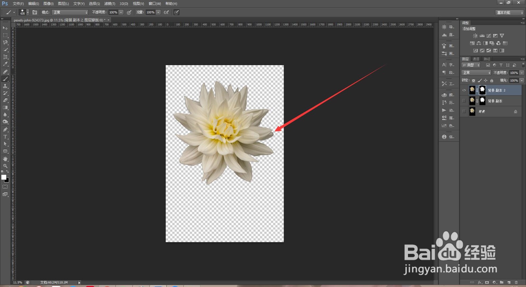This screenshot has width=526, height=287.
Task: Toggle Quick Mask mode
Action: click(5, 187)
